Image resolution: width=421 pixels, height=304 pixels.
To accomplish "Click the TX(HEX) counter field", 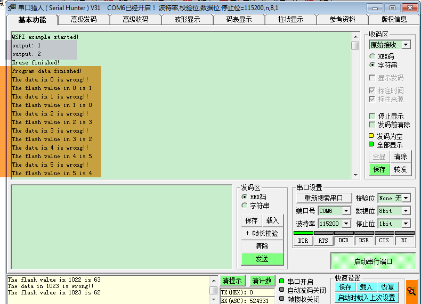I will pyautogui.click(x=247, y=292).
